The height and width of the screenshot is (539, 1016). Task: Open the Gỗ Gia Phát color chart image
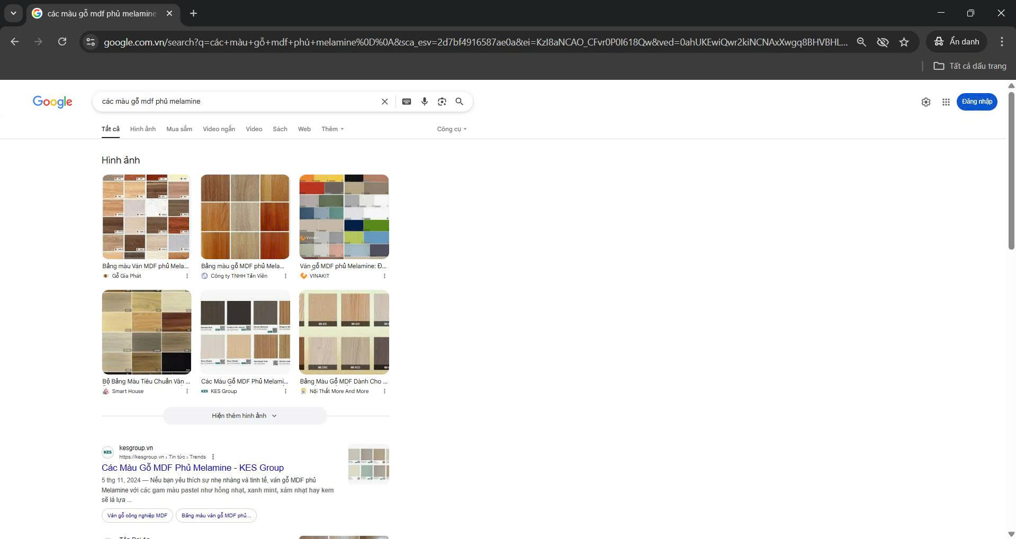pos(146,217)
